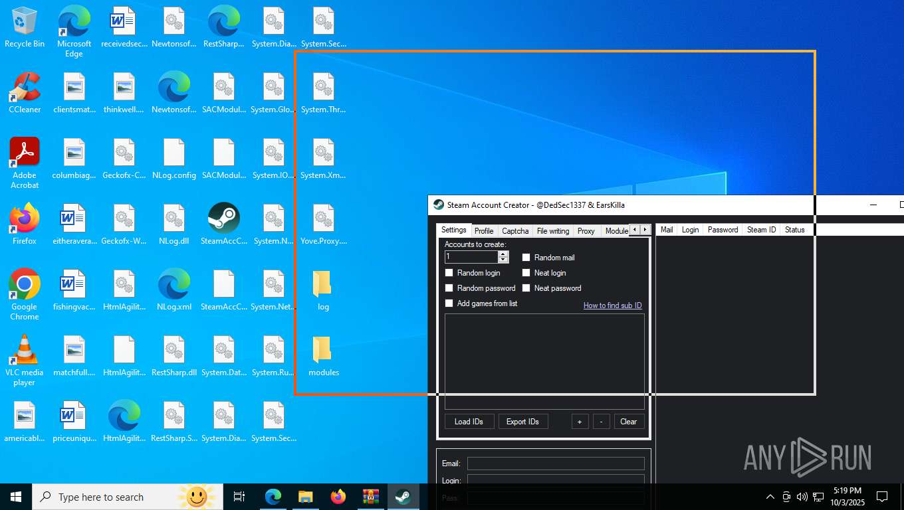
Task: Click the Mail column header
Action: click(x=667, y=230)
